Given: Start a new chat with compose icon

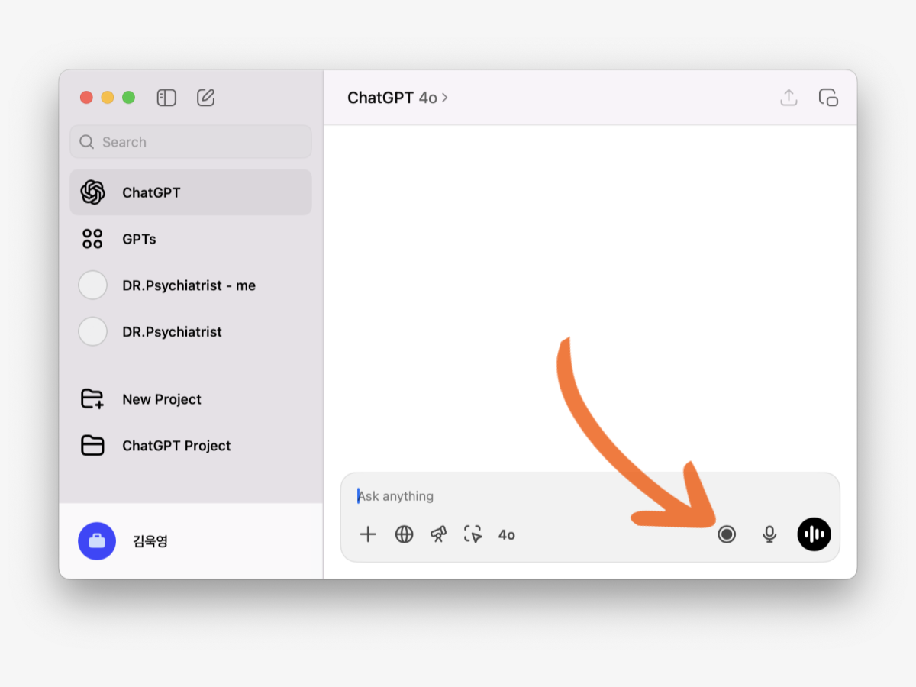Looking at the screenshot, I should pyautogui.click(x=205, y=98).
